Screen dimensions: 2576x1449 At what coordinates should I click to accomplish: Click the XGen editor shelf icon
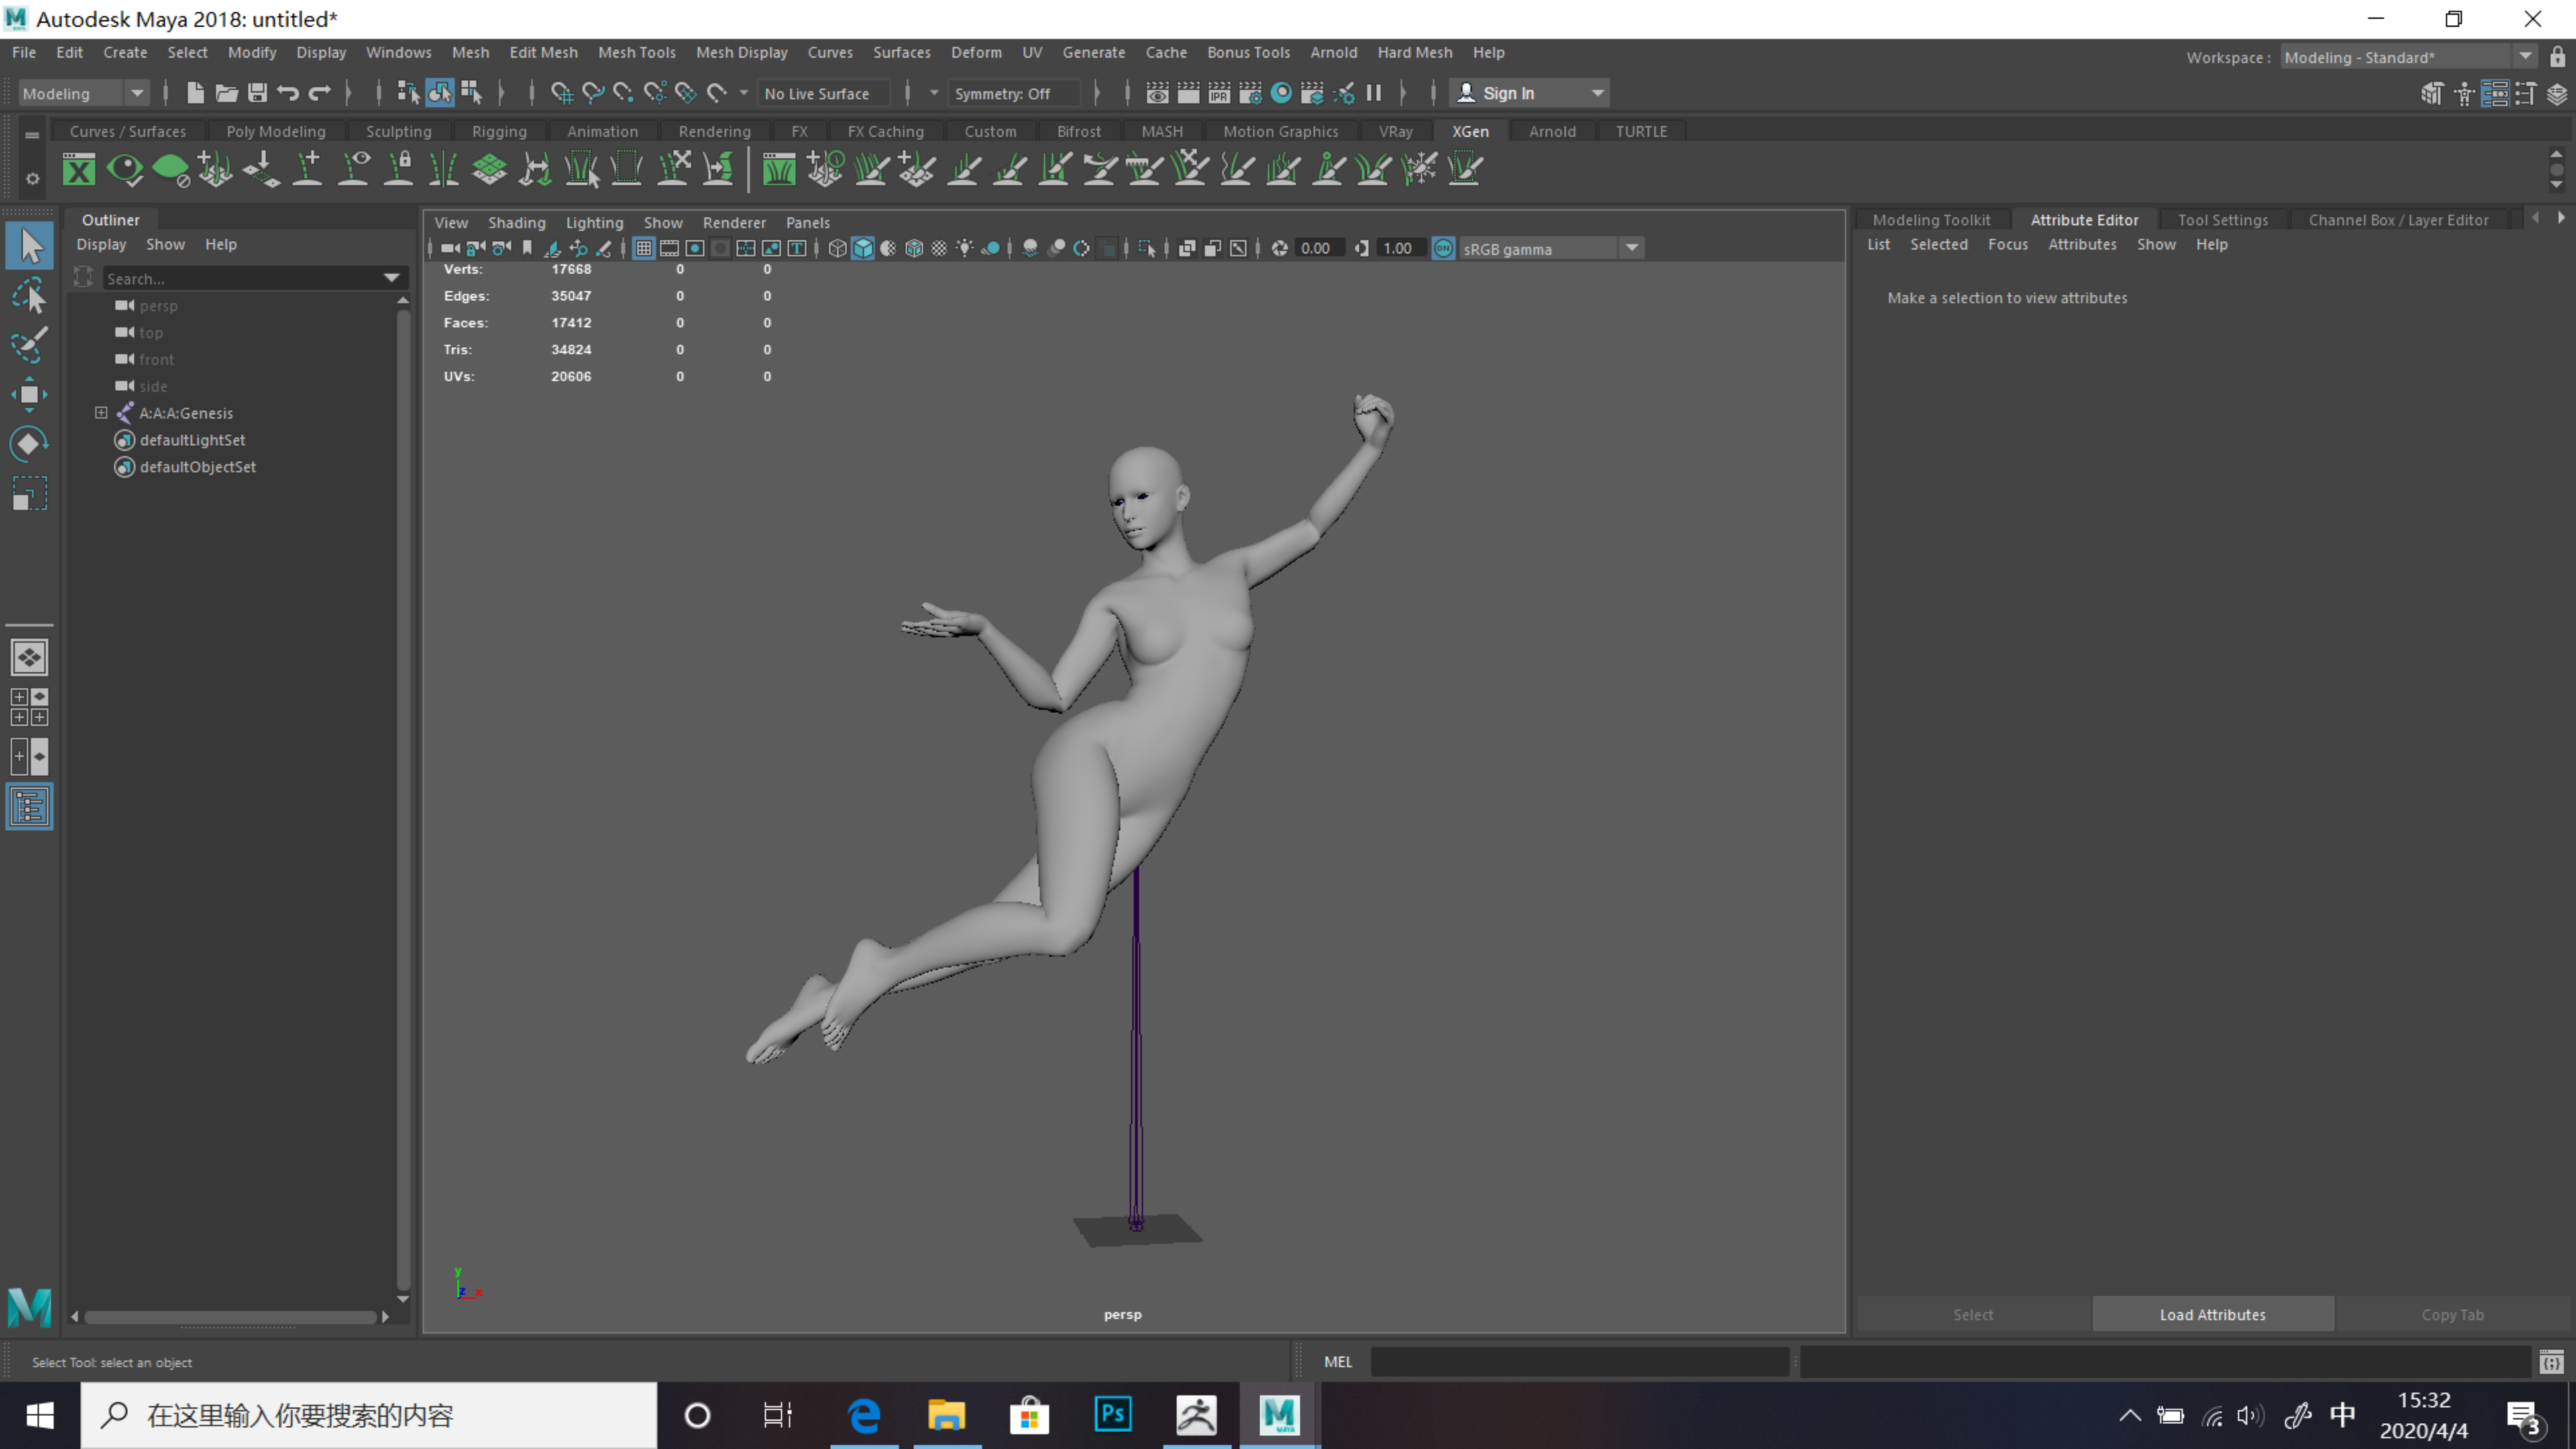79,169
